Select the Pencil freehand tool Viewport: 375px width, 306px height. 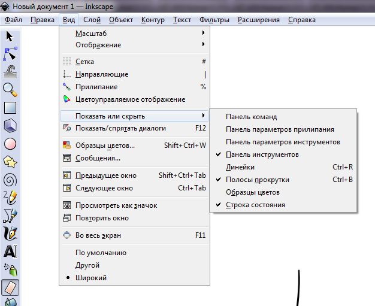(x=10, y=198)
